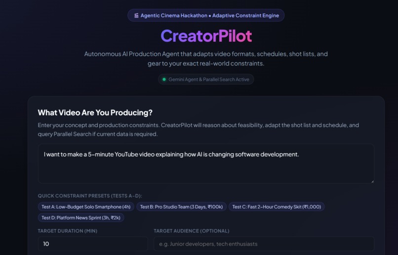This screenshot has width=398, height=255.
Task: Choose Test C: Fast 2-Hour Comedy Skit preset
Action: [277, 207]
